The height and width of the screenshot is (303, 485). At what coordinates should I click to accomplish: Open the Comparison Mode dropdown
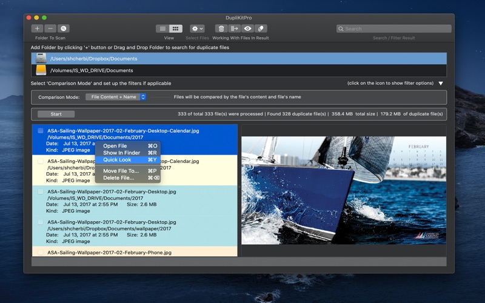[116, 97]
